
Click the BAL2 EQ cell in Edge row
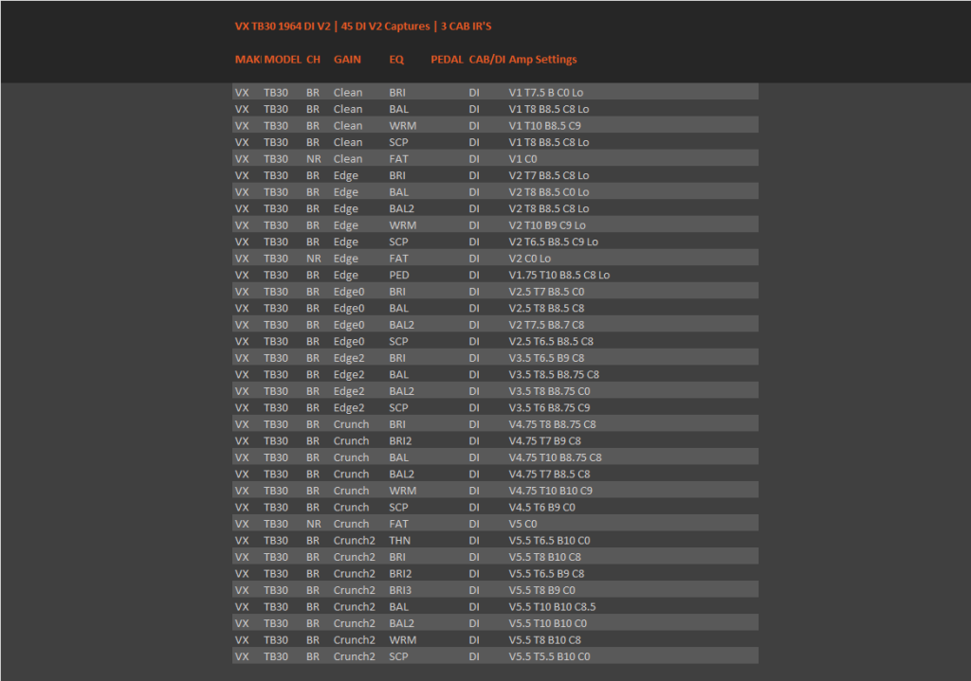pyautogui.click(x=402, y=209)
